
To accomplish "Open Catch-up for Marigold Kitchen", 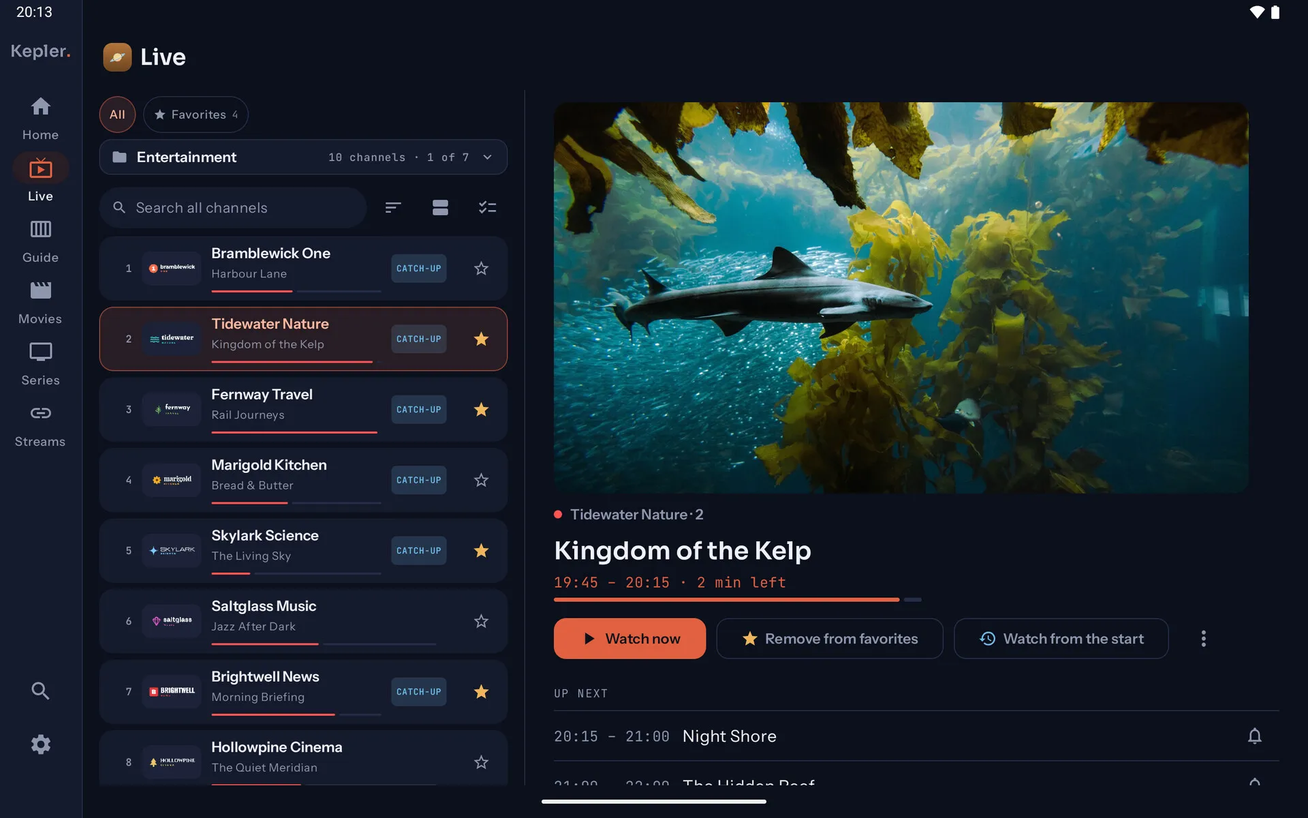I will [418, 480].
